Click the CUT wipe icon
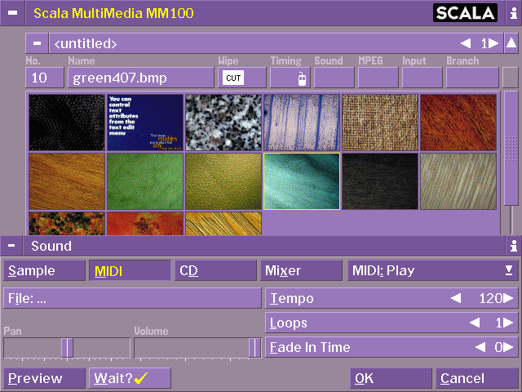 (233, 78)
